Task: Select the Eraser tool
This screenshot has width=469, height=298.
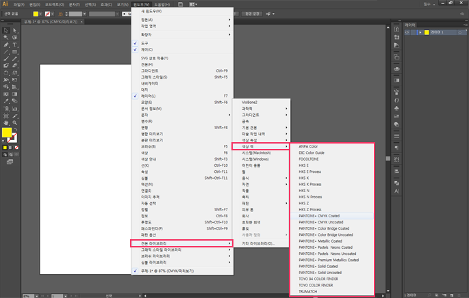Action: point(14,66)
